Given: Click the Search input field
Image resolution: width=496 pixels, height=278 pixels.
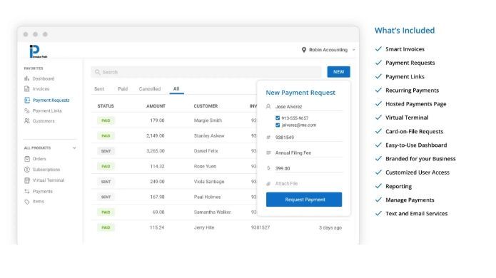Looking at the screenshot, I should [x=206, y=72].
